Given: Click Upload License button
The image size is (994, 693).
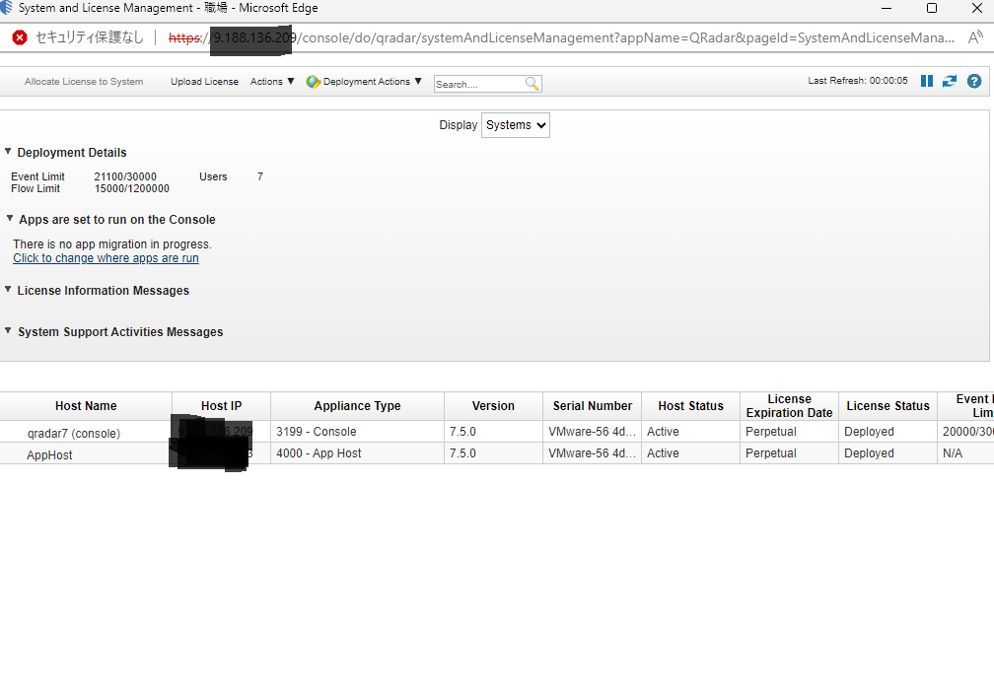Looking at the screenshot, I should (x=204, y=81).
